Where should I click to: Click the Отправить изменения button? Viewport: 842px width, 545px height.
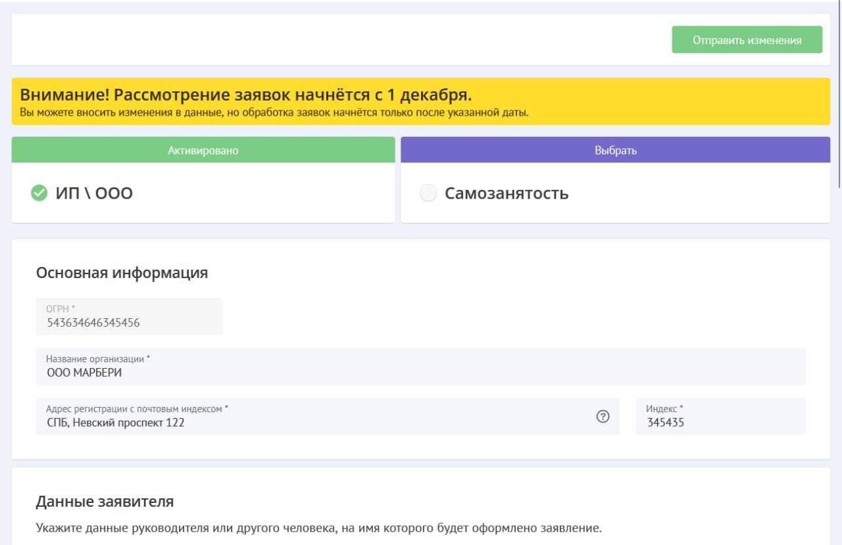[747, 40]
